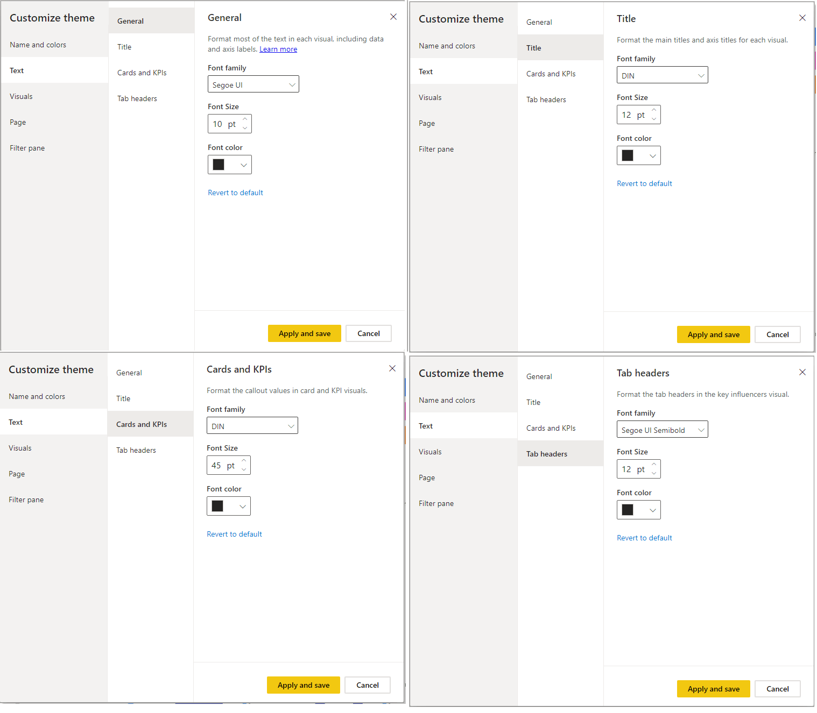Close the General text settings dialog
This screenshot has height=713, width=817.
tap(393, 17)
